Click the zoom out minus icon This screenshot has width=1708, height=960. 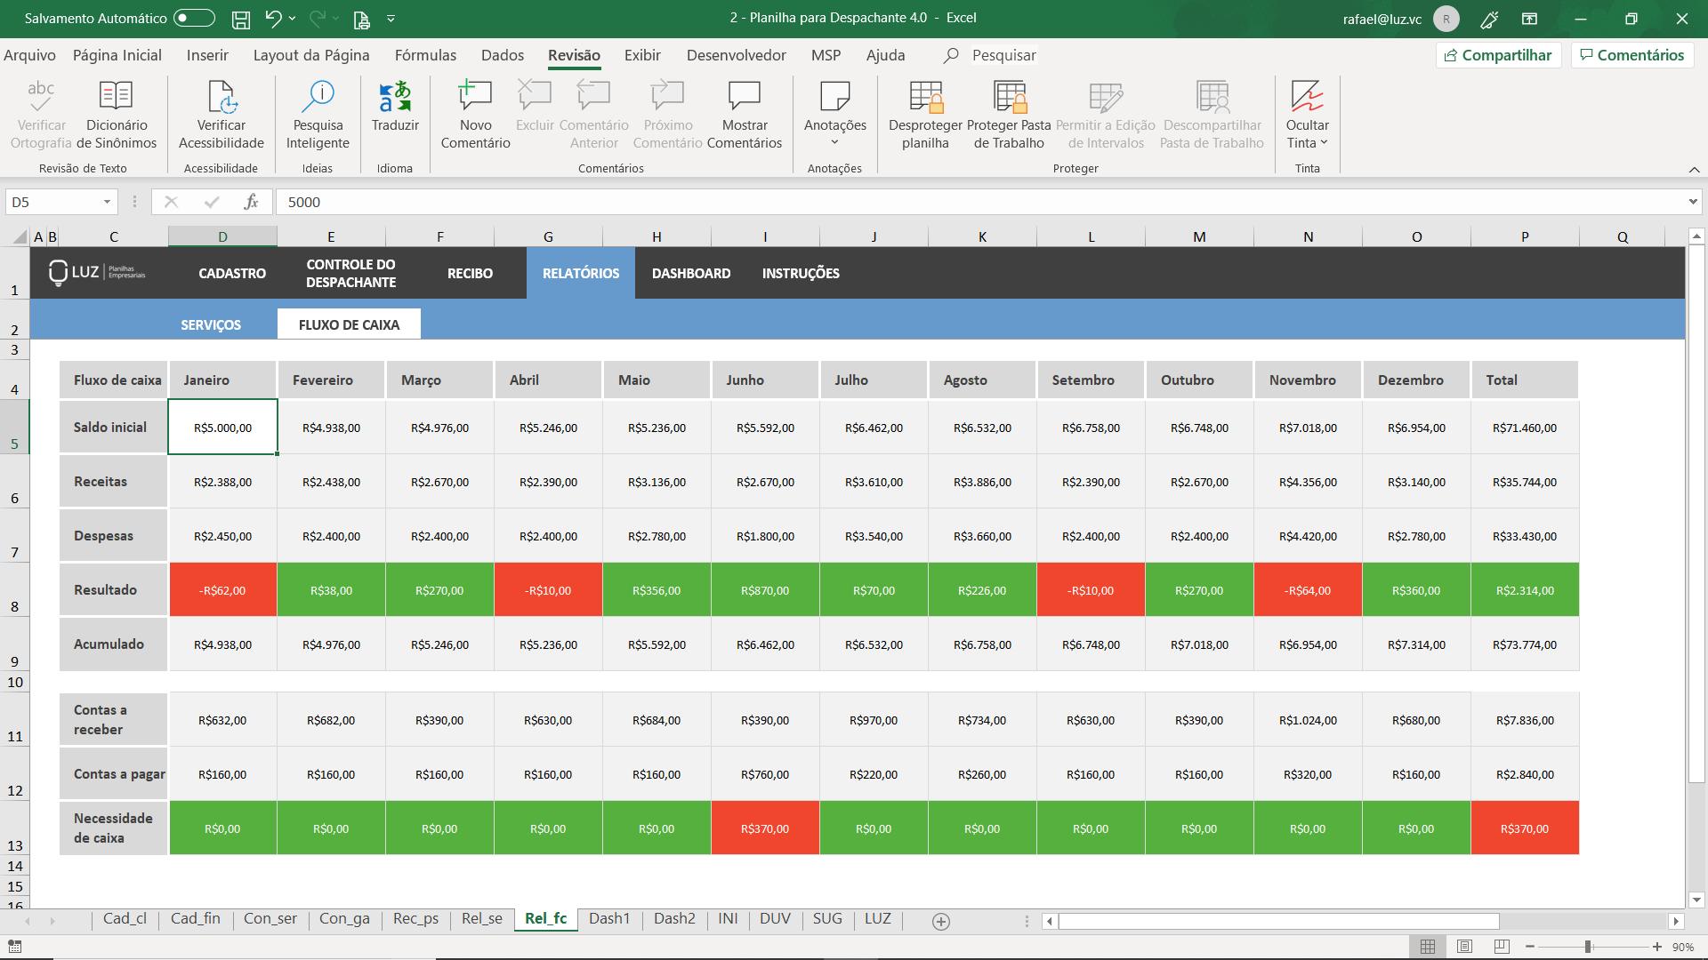coord(1530,947)
